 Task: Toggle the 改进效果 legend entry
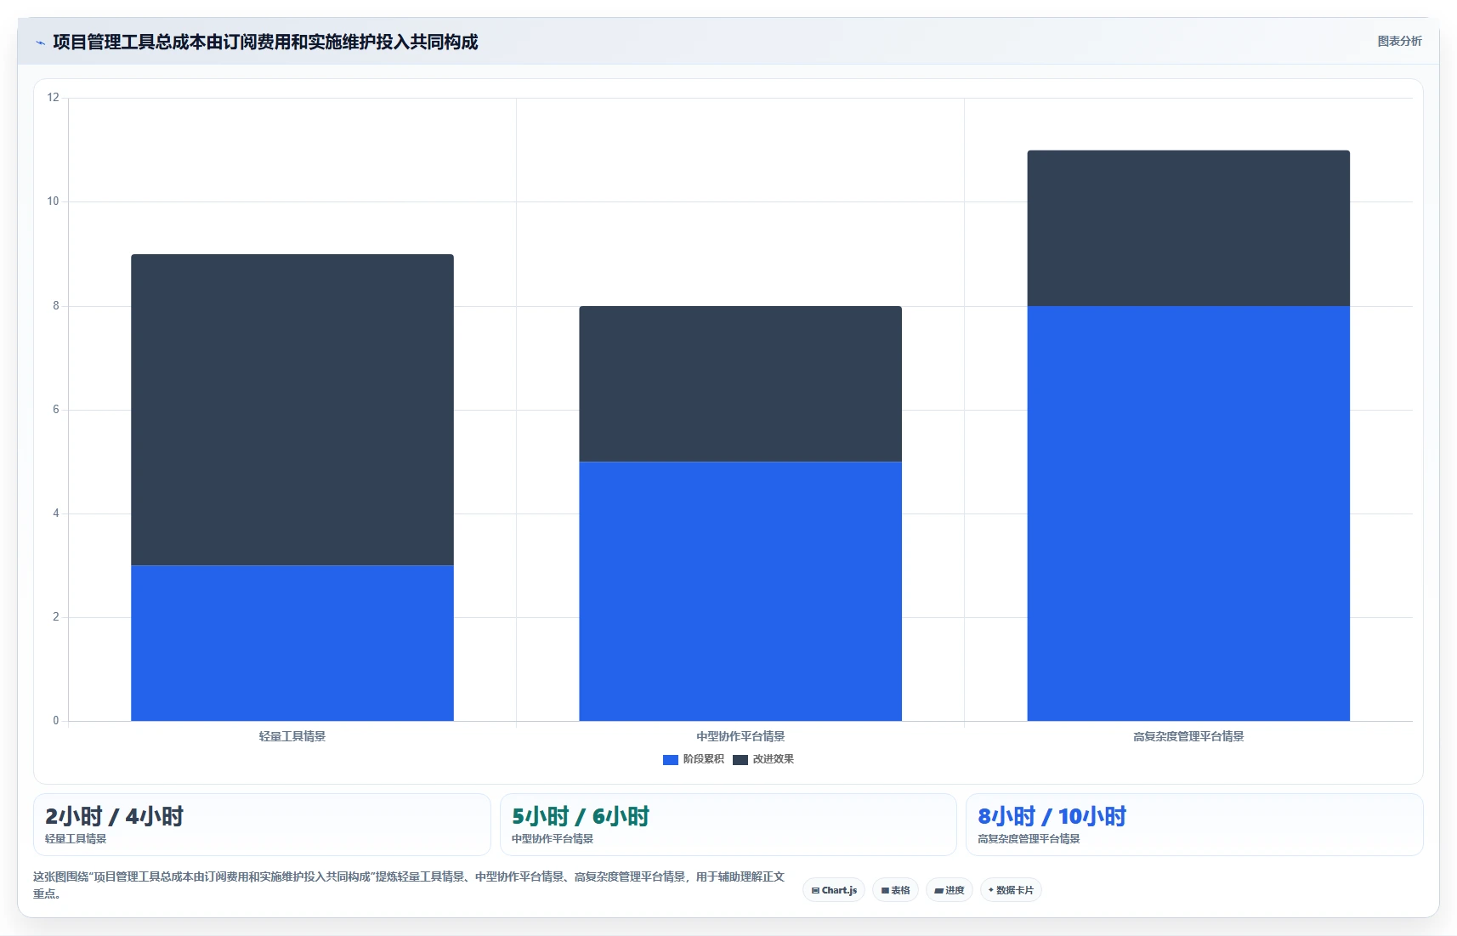763,759
